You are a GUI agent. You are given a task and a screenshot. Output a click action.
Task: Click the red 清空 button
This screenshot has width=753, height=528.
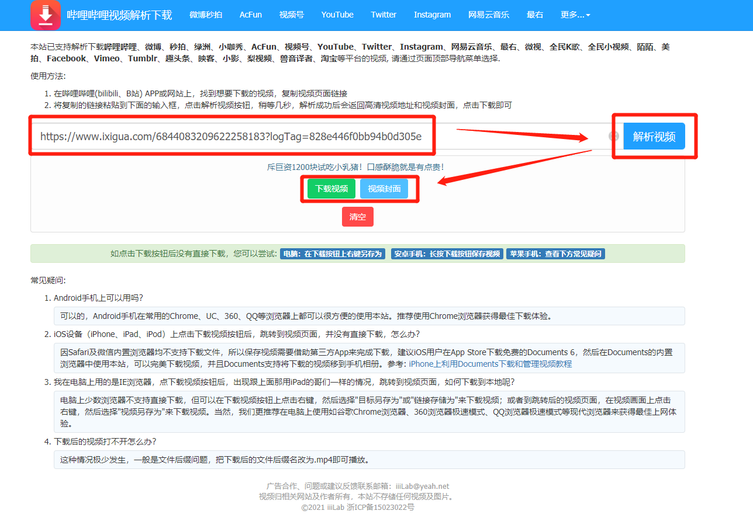click(x=358, y=217)
